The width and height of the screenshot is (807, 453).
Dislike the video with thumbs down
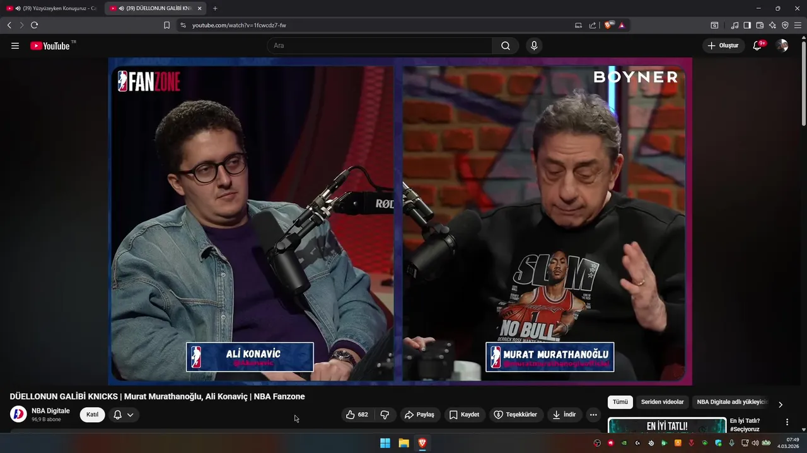coord(385,415)
